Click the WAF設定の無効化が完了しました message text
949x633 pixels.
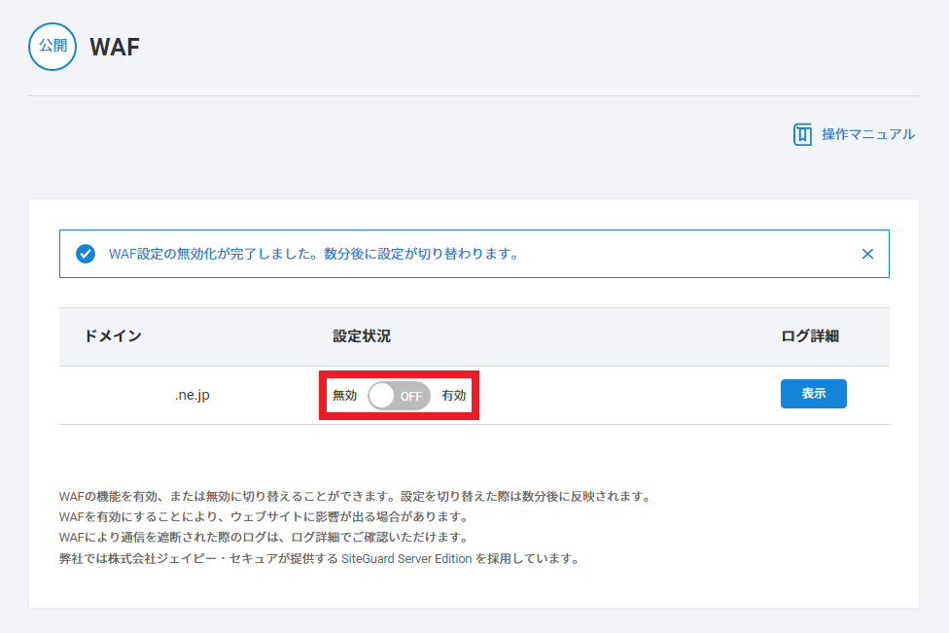[x=313, y=254]
